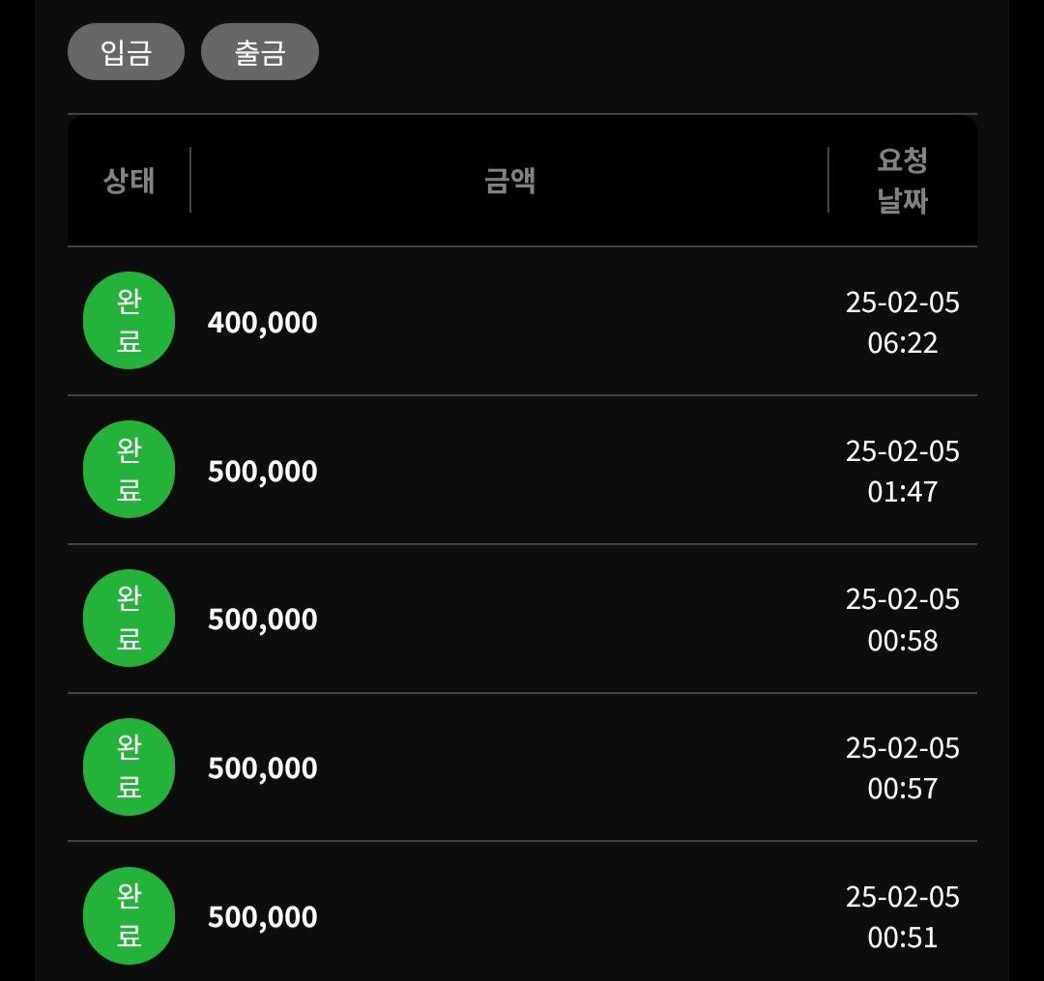
Task: Click the 25-02-05 00:51 request date
Action: click(x=902, y=917)
